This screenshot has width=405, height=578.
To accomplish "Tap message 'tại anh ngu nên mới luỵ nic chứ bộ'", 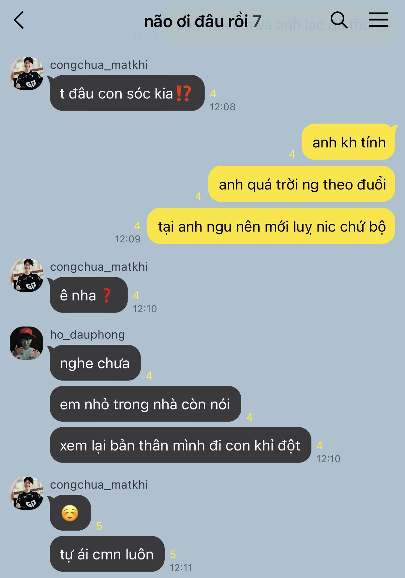I will tap(271, 226).
